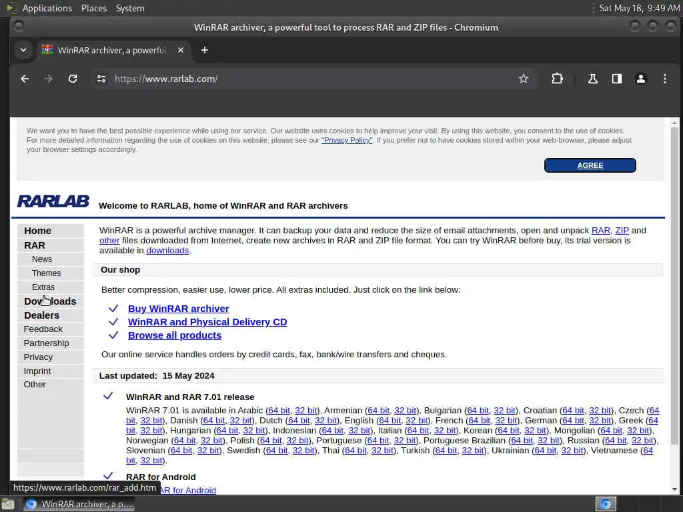Download Korean 64 bit WinRAR
The height and width of the screenshot is (512, 683).
coord(508,431)
